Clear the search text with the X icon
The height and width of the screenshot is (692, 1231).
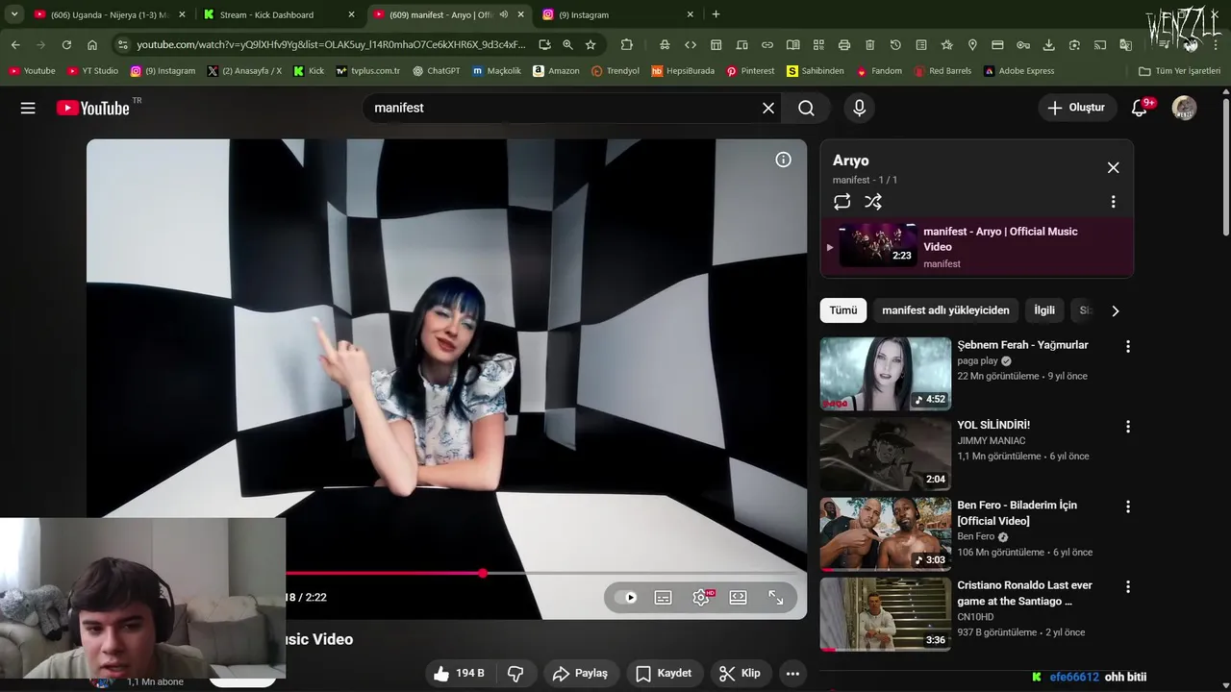coord(768,108)
